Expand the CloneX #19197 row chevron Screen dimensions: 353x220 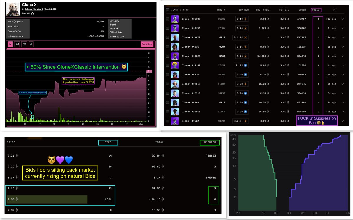(x=342, y=66)
